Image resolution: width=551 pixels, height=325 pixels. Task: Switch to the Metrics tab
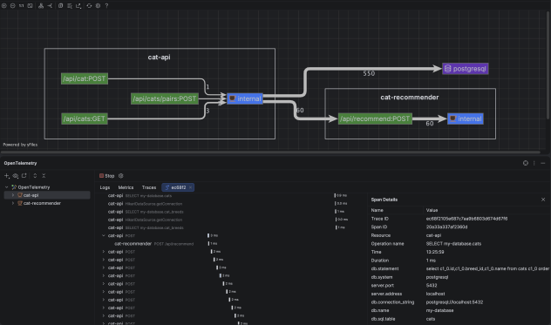[x=126, y=187]
